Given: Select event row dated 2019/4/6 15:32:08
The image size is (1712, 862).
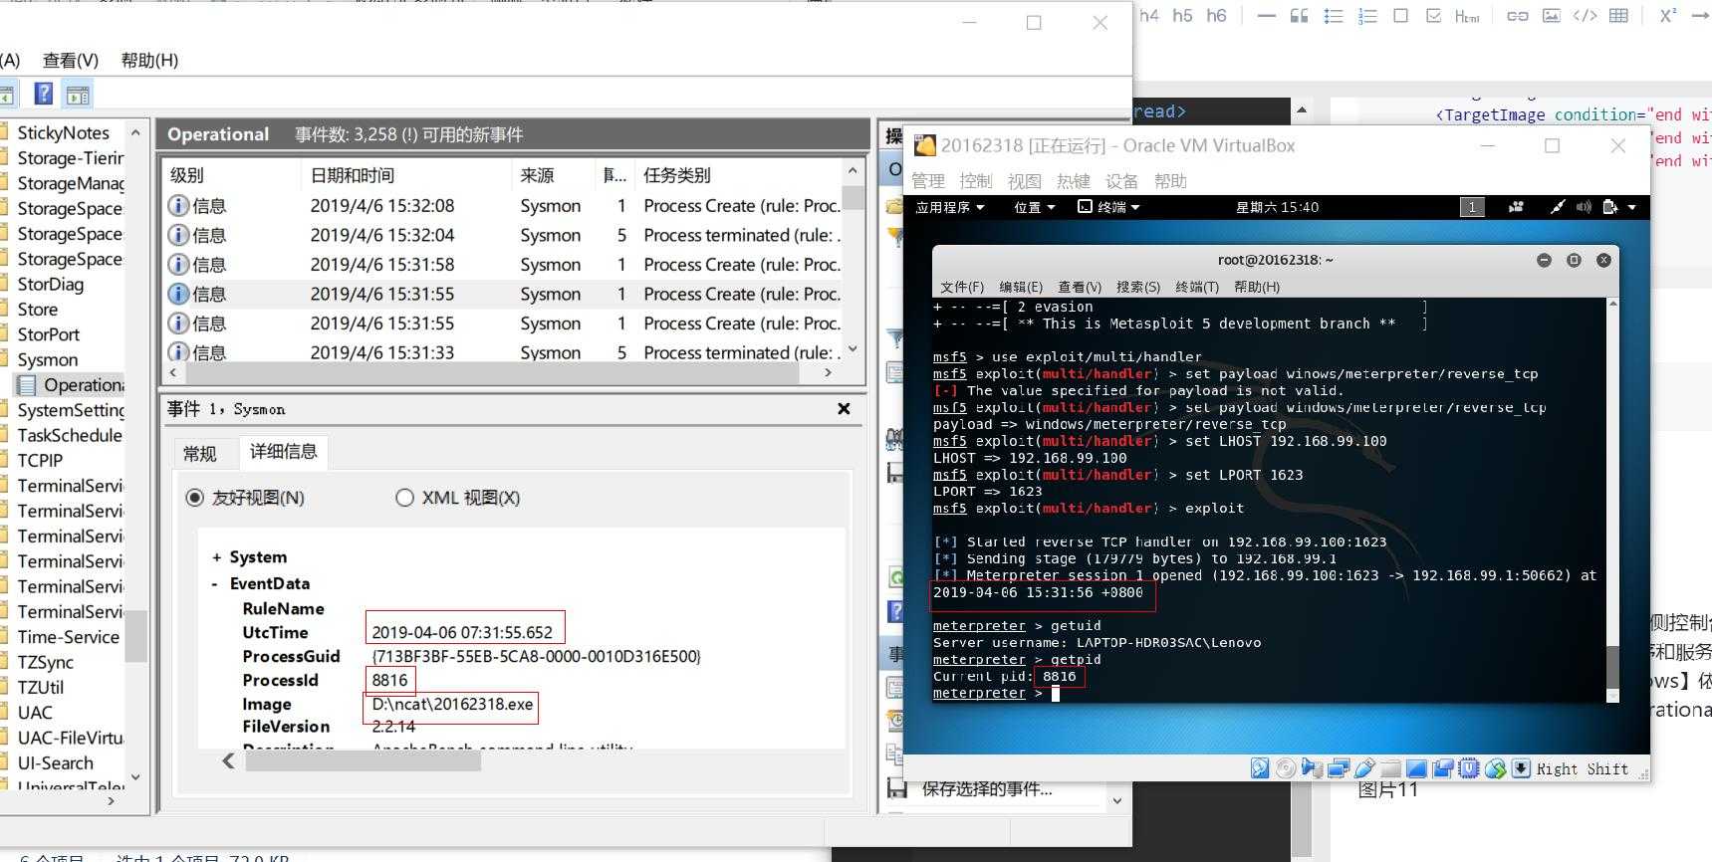Looking at the screenshot, I should pos(504,206).
